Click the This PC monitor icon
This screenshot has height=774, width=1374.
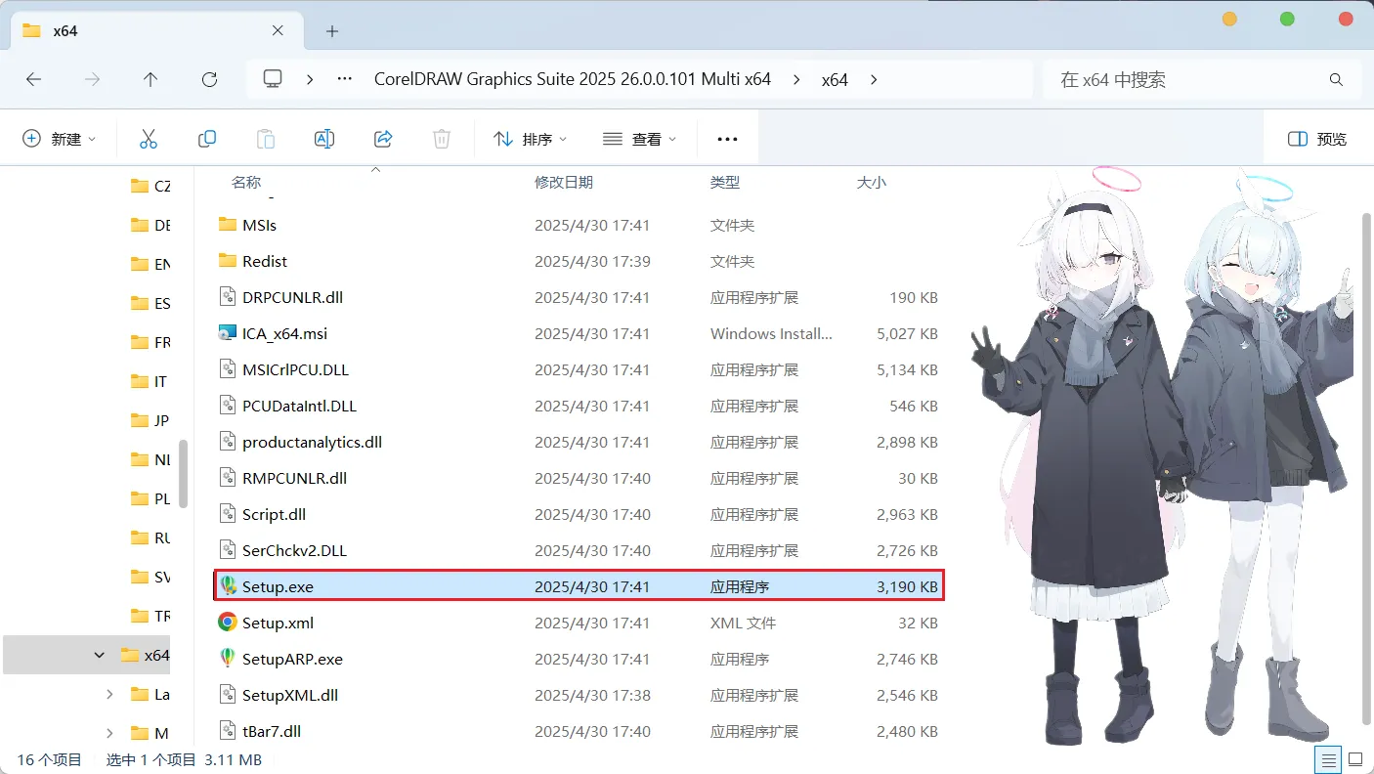pyautogui.click(x=273, y=79)
